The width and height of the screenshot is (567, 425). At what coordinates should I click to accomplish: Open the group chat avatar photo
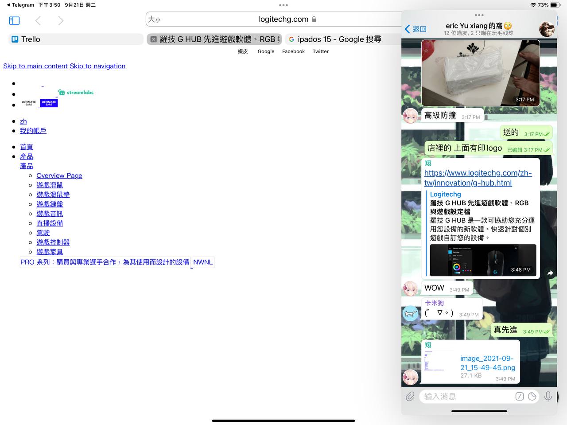tap(547, 29)
